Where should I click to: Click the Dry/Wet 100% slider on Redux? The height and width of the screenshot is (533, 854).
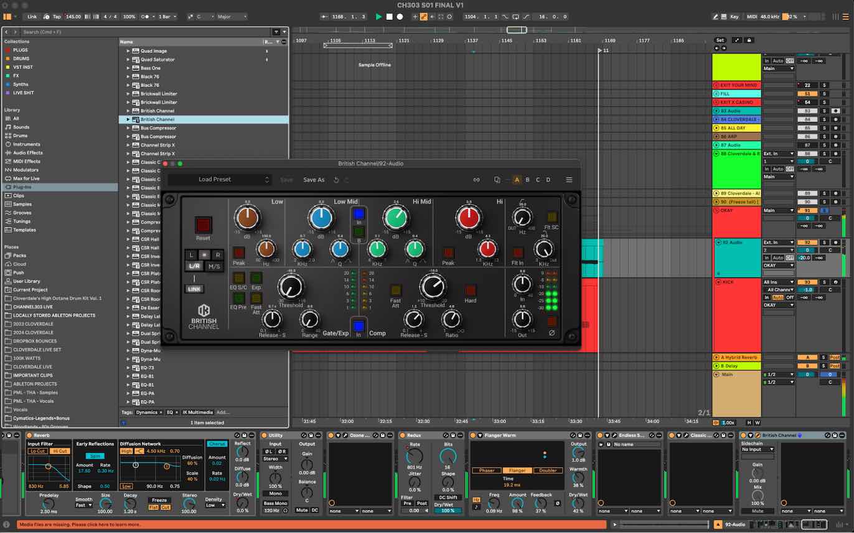446,511
